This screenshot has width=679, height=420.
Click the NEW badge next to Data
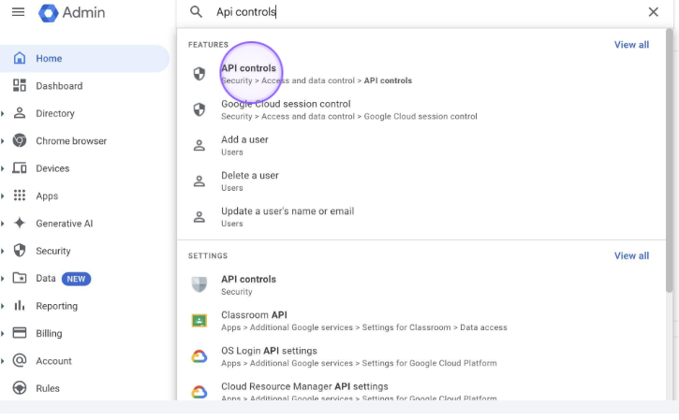(x=76, y=279)
